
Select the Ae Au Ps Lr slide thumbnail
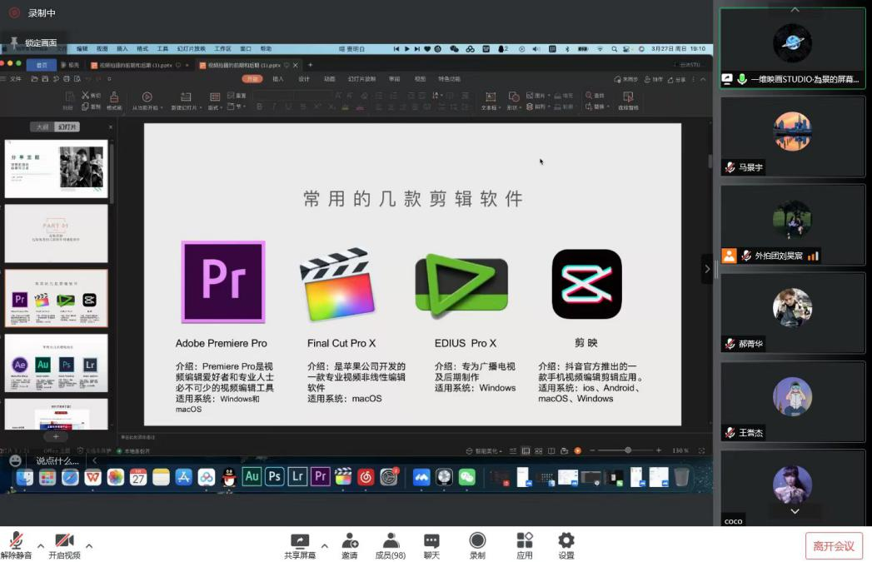tap(56, 363)
